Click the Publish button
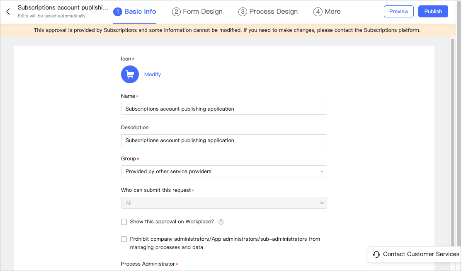 pos(433,11)
